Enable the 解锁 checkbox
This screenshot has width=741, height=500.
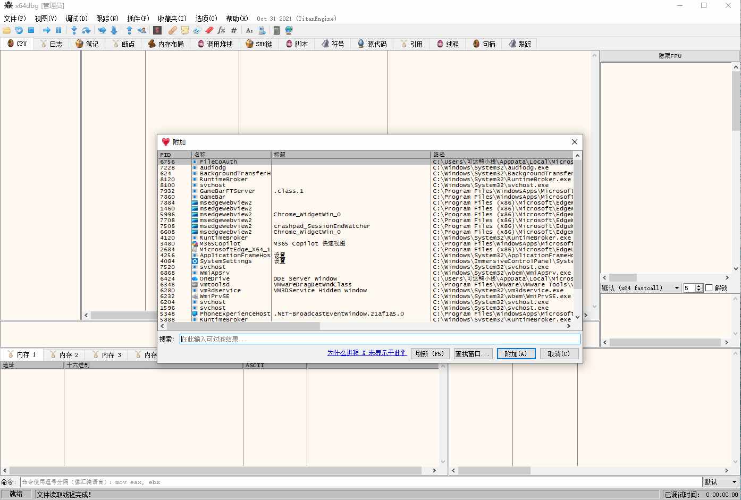[x=709, y=288]
